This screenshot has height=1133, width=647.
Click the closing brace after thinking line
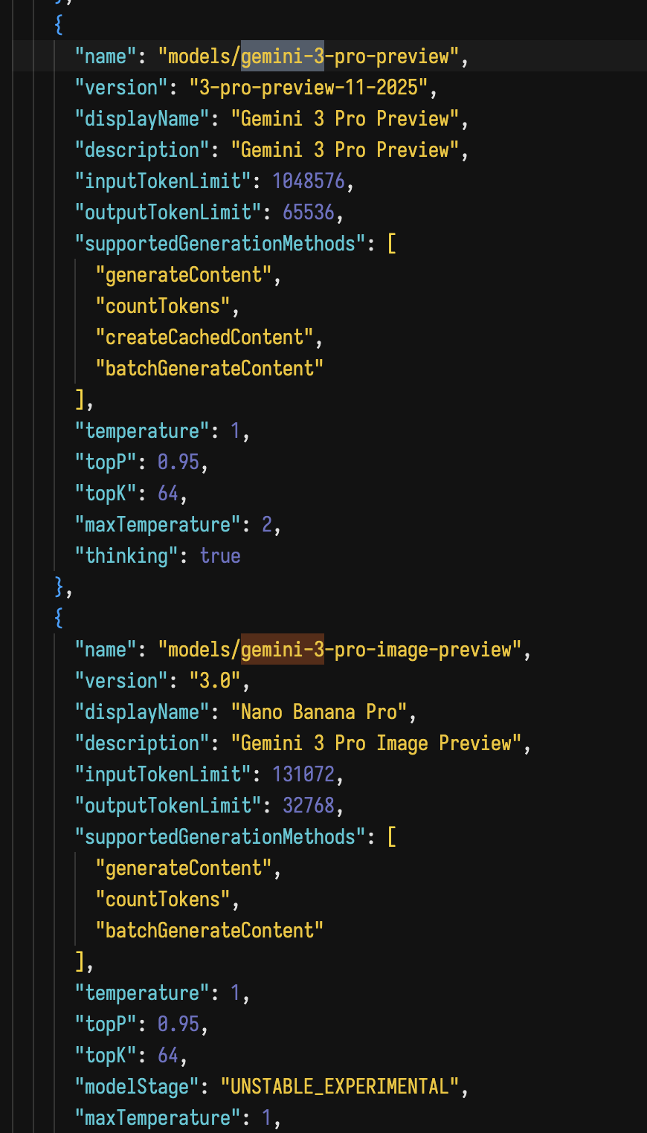59,587
